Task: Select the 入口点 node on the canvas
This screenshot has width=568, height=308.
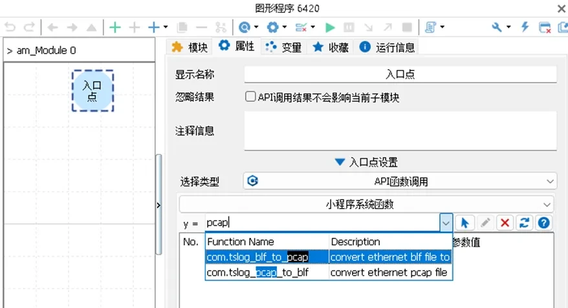Action: pyautogui.click(x=93, y=91)
